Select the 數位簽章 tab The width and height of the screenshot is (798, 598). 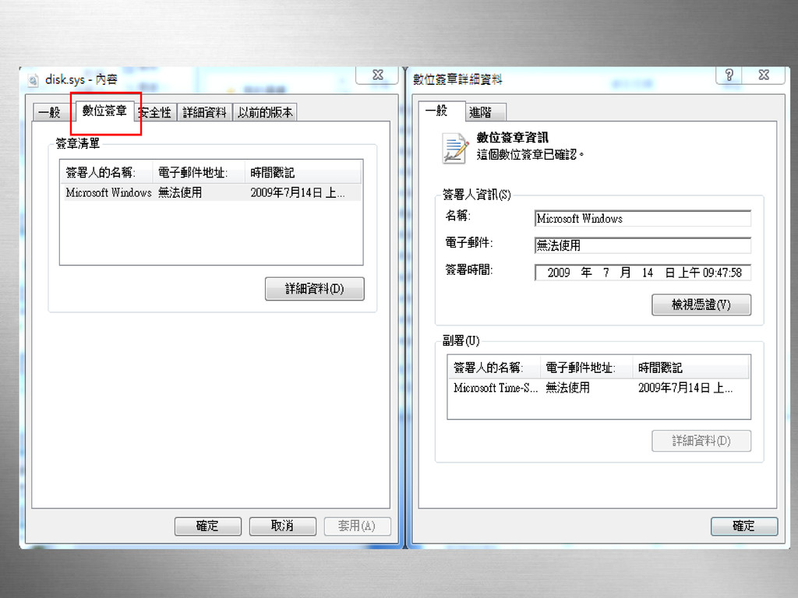104,111
